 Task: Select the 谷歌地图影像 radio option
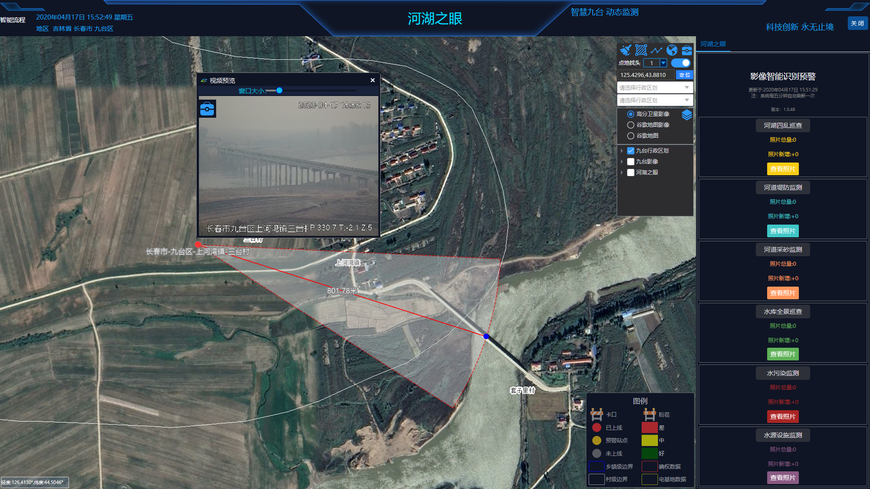[631, 125]
